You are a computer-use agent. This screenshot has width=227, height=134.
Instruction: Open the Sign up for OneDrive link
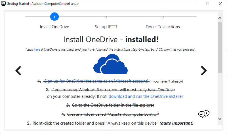pyautogui.click(x=96, y=81)
